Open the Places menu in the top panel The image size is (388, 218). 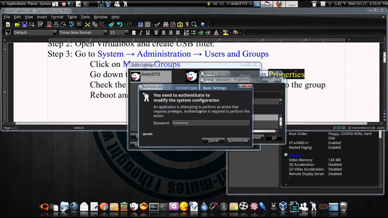(33, 4)
